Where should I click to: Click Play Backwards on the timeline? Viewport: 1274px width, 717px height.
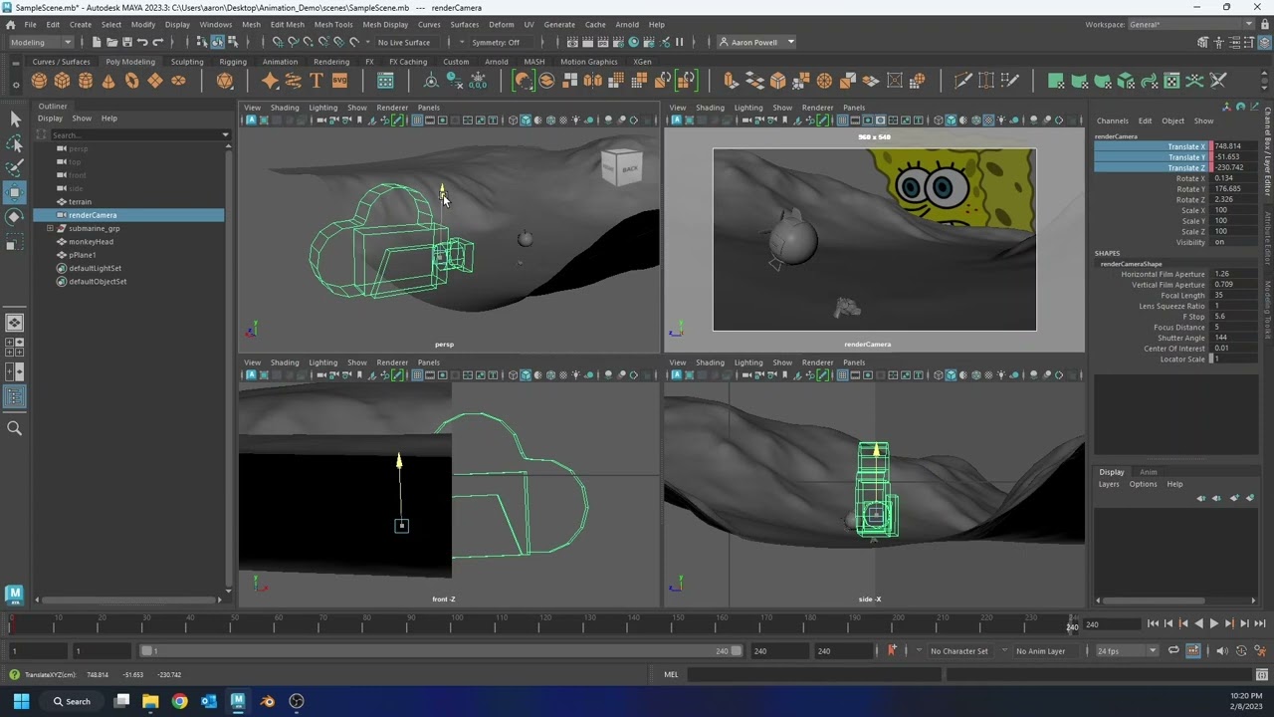point(1198,624)
